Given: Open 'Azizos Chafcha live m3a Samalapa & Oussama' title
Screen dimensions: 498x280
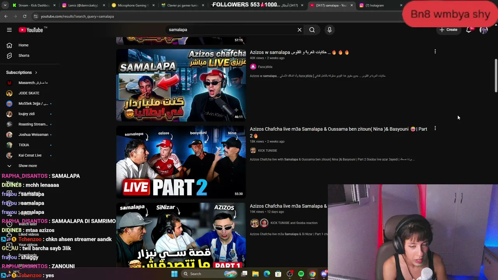Looking at the screenshot, I should 338,132.
